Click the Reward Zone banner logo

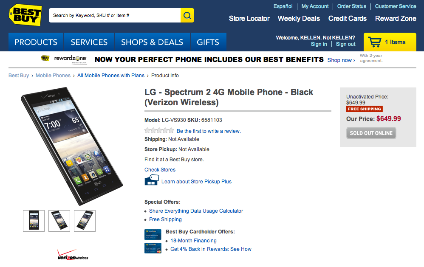pyautogui.click(x=64, y=59)
